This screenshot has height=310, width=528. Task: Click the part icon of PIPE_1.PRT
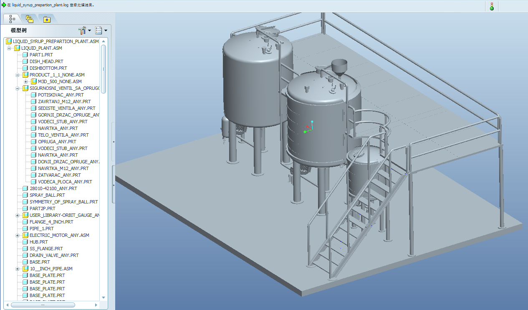(x=25, y=229)
